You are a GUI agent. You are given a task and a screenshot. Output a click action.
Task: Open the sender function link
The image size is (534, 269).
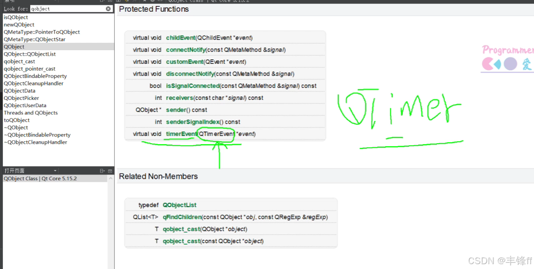click(x=176, y=110)
